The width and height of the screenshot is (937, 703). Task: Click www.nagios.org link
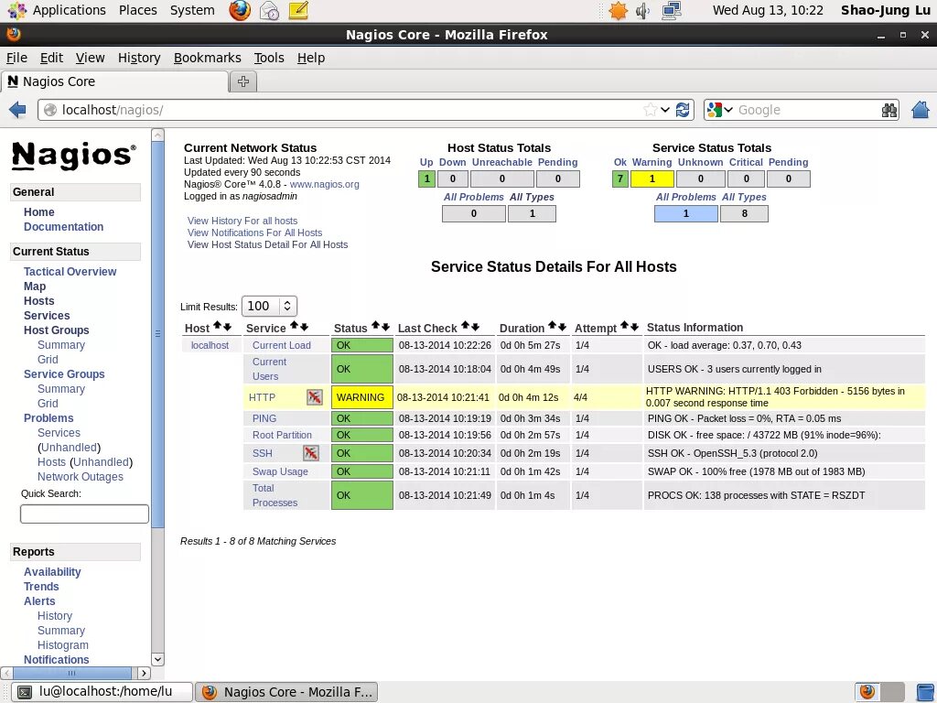click(x=325, y=184)
